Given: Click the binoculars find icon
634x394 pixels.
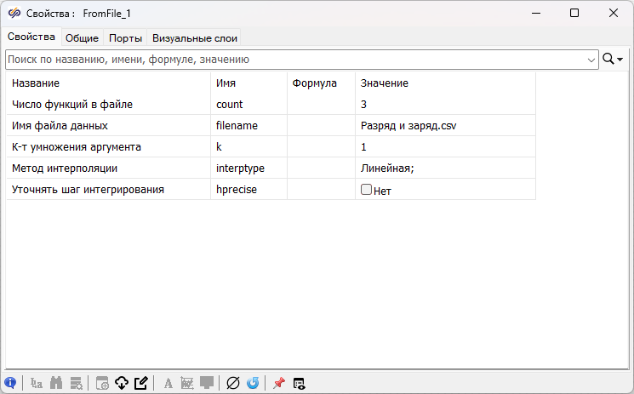Looking at the screenshot, I should [x=57, y=384].
